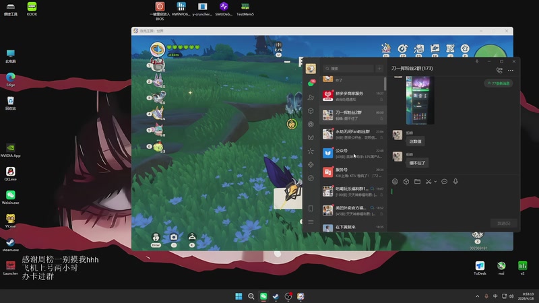
Task: Select 刀一挥粉丝2群 conversation in list
Action: point(353,115)
